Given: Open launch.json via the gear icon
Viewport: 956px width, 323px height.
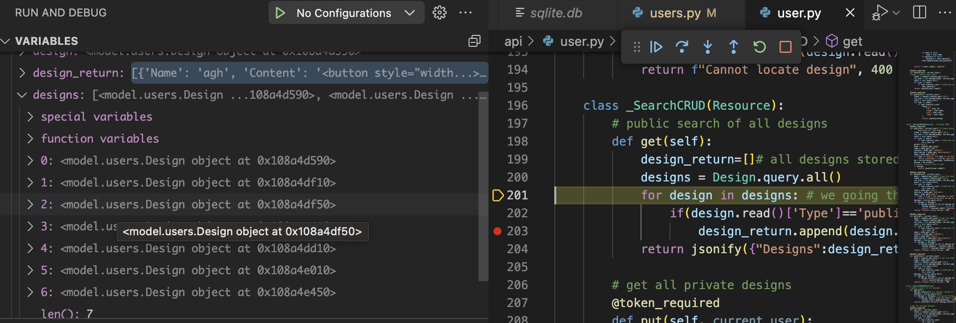Looking at the screenshot, I should coord(440,12).
